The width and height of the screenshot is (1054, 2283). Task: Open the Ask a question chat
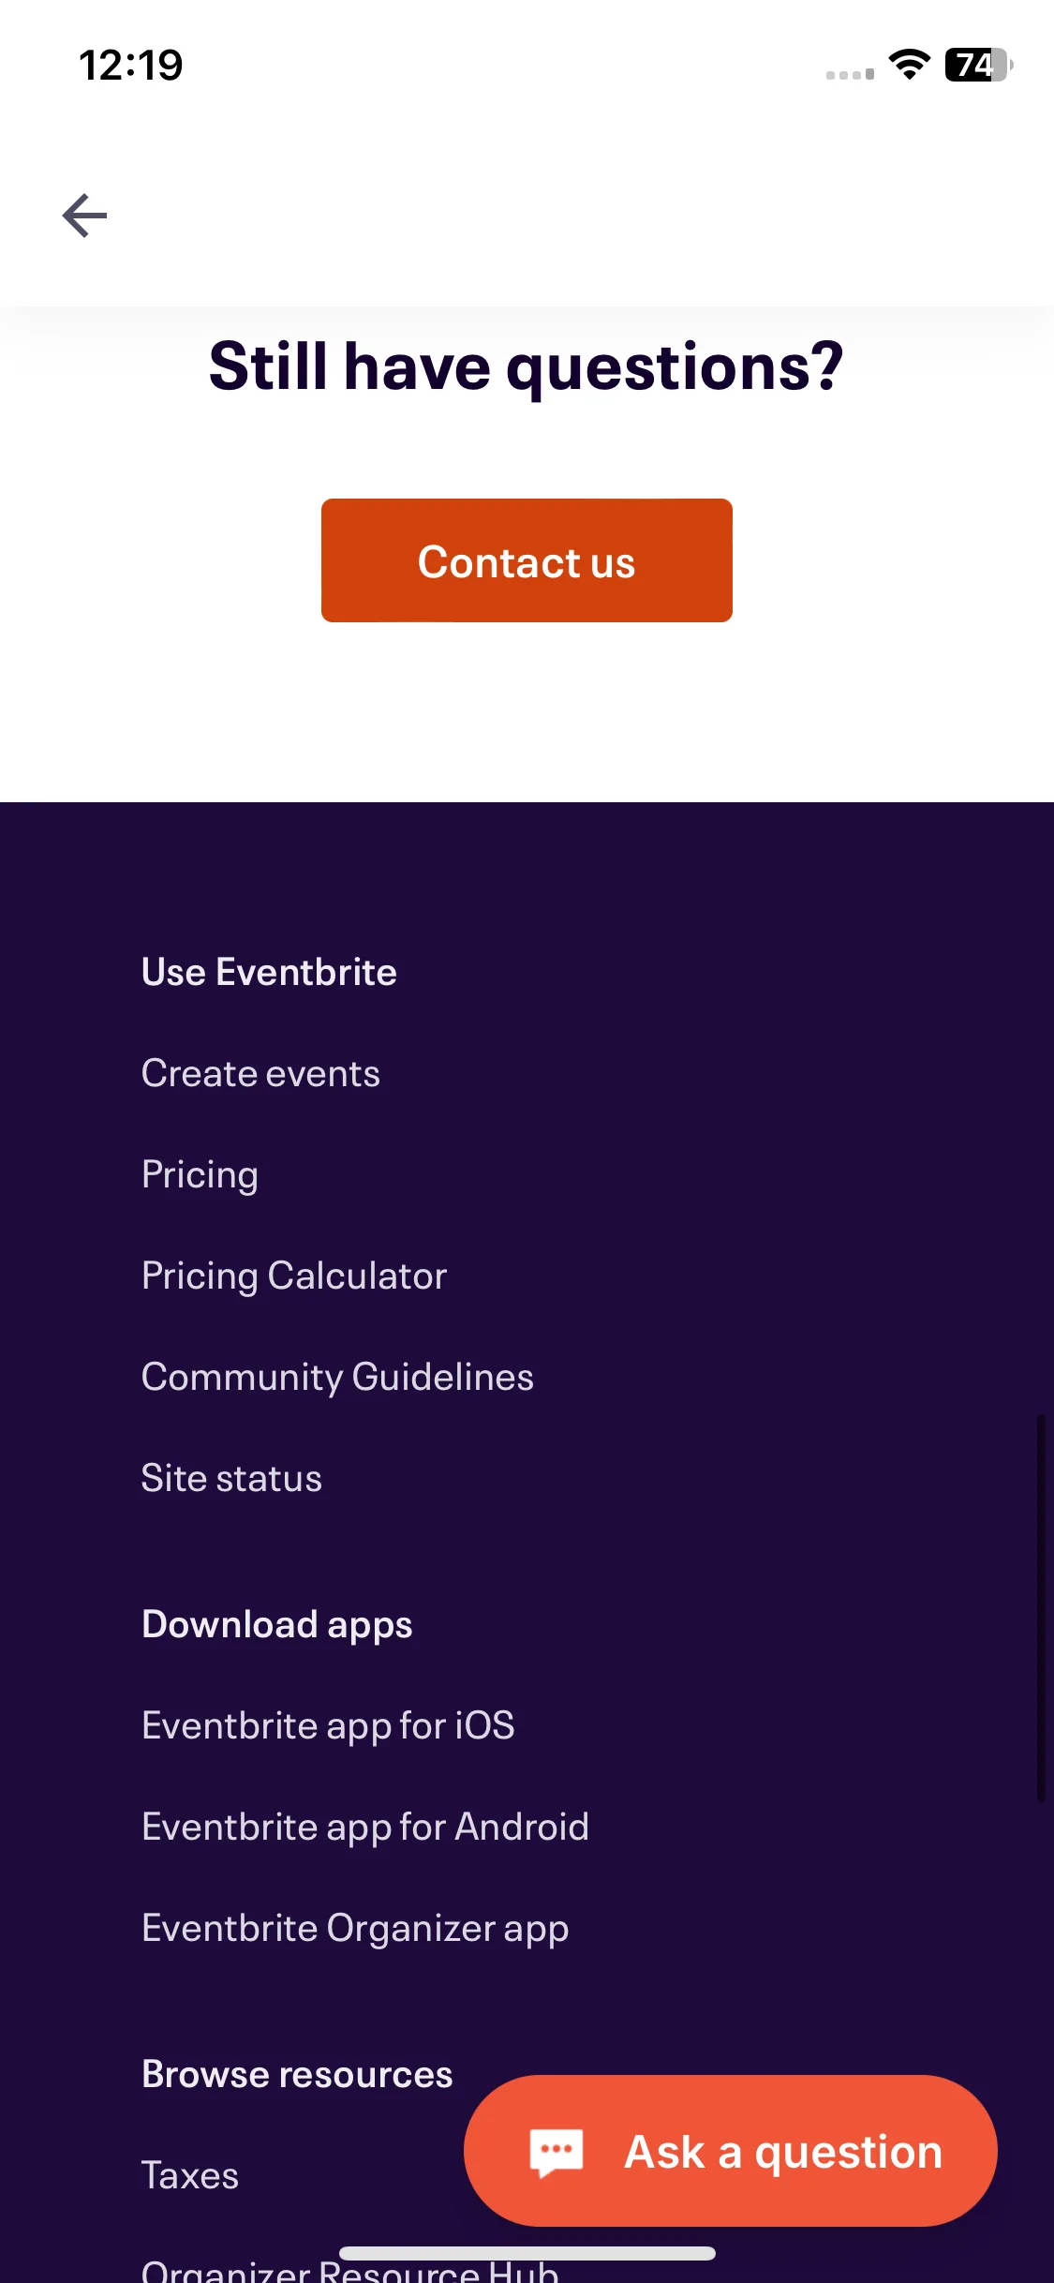[731, 2151]
